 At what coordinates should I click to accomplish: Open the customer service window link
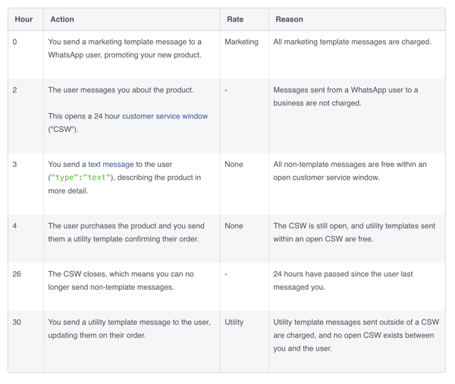[165, 116]
